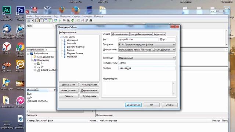This screenshot has height=132, width=235.
Task: Click the binoculars file search icon
Action: (91, 21)
